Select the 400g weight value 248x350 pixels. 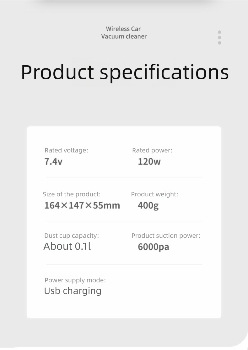coord(148,206)
